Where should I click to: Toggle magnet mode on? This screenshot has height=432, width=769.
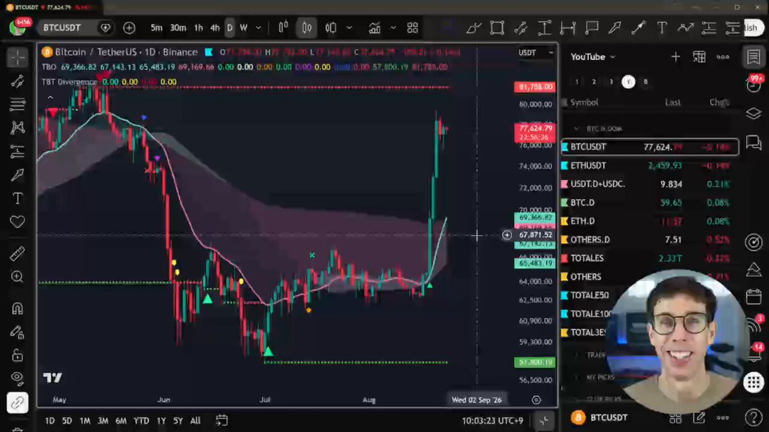click(x=17, y=308)
